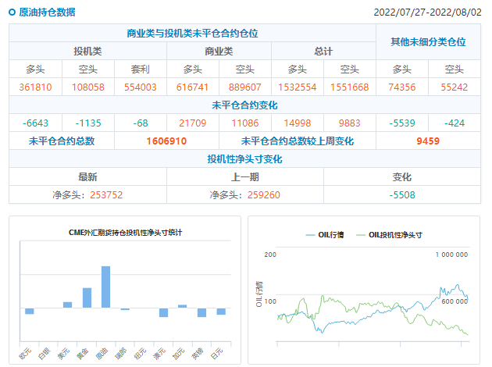Select the 投机类 column header
The image size is (492, 367).
pos(87,51)
